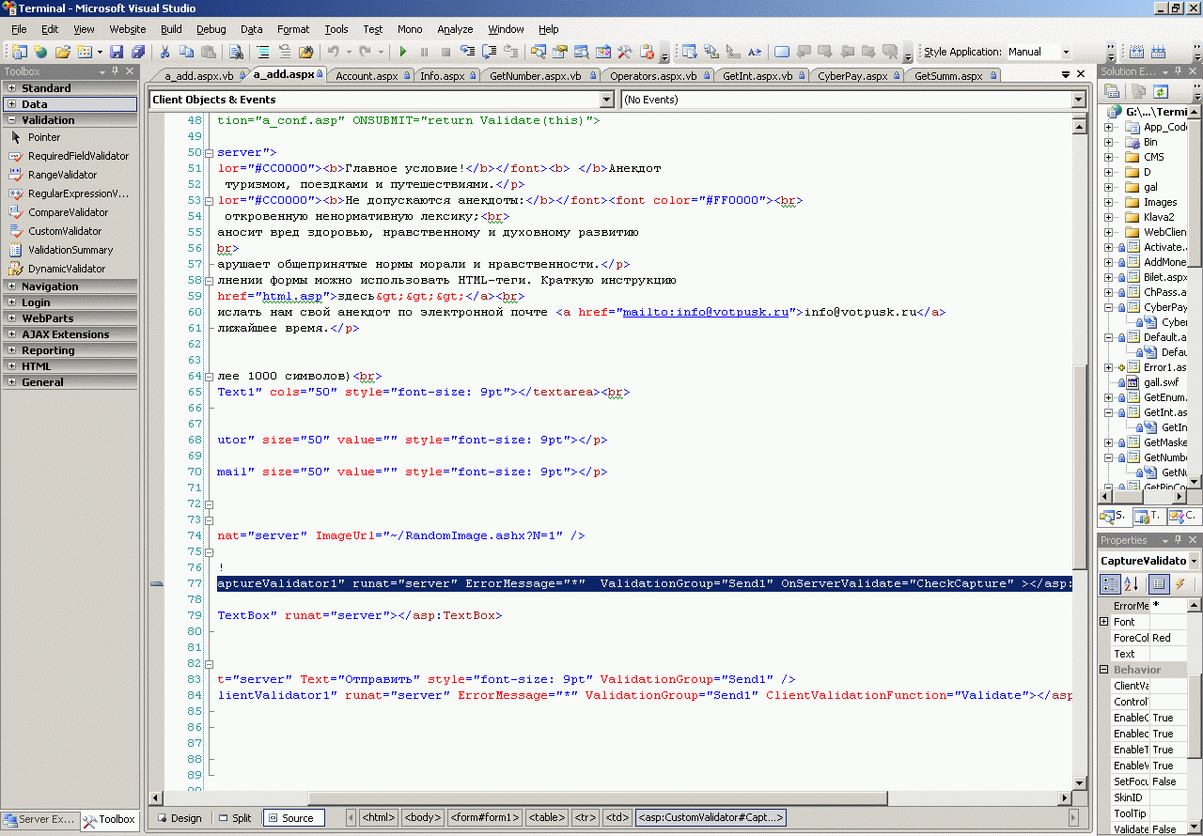Image resolution: width=1203 pixels, height=836 pixels.
Task: Switch to the Operators.aspx.vb tab
Action: 653,76
